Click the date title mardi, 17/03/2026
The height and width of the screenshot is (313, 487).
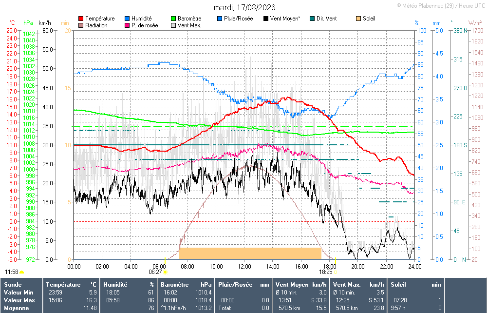click(244, 7)
